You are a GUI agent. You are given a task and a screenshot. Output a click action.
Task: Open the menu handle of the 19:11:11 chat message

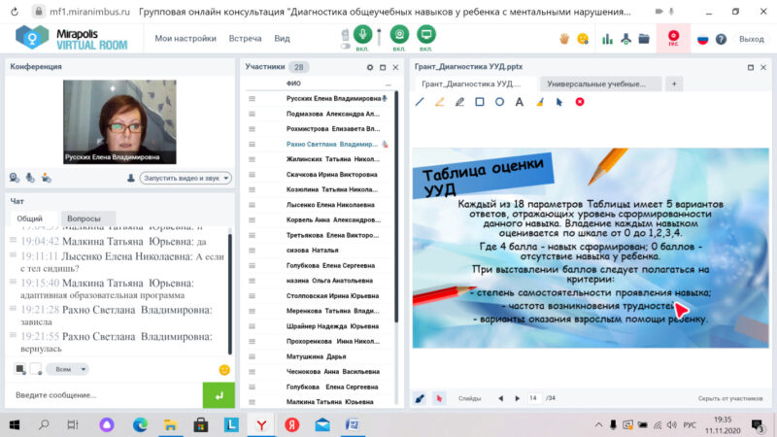pyautogui.click(x=14, y=254)
